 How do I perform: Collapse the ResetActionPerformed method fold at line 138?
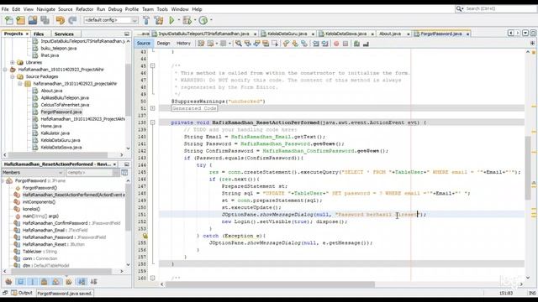(153, 122)
